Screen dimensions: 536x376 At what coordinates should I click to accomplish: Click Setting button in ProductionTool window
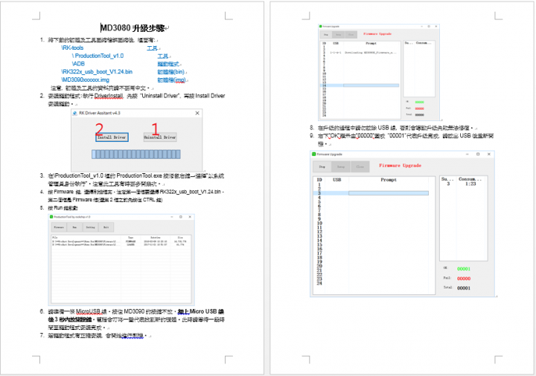pyautogui.click(x=90, y=227)
